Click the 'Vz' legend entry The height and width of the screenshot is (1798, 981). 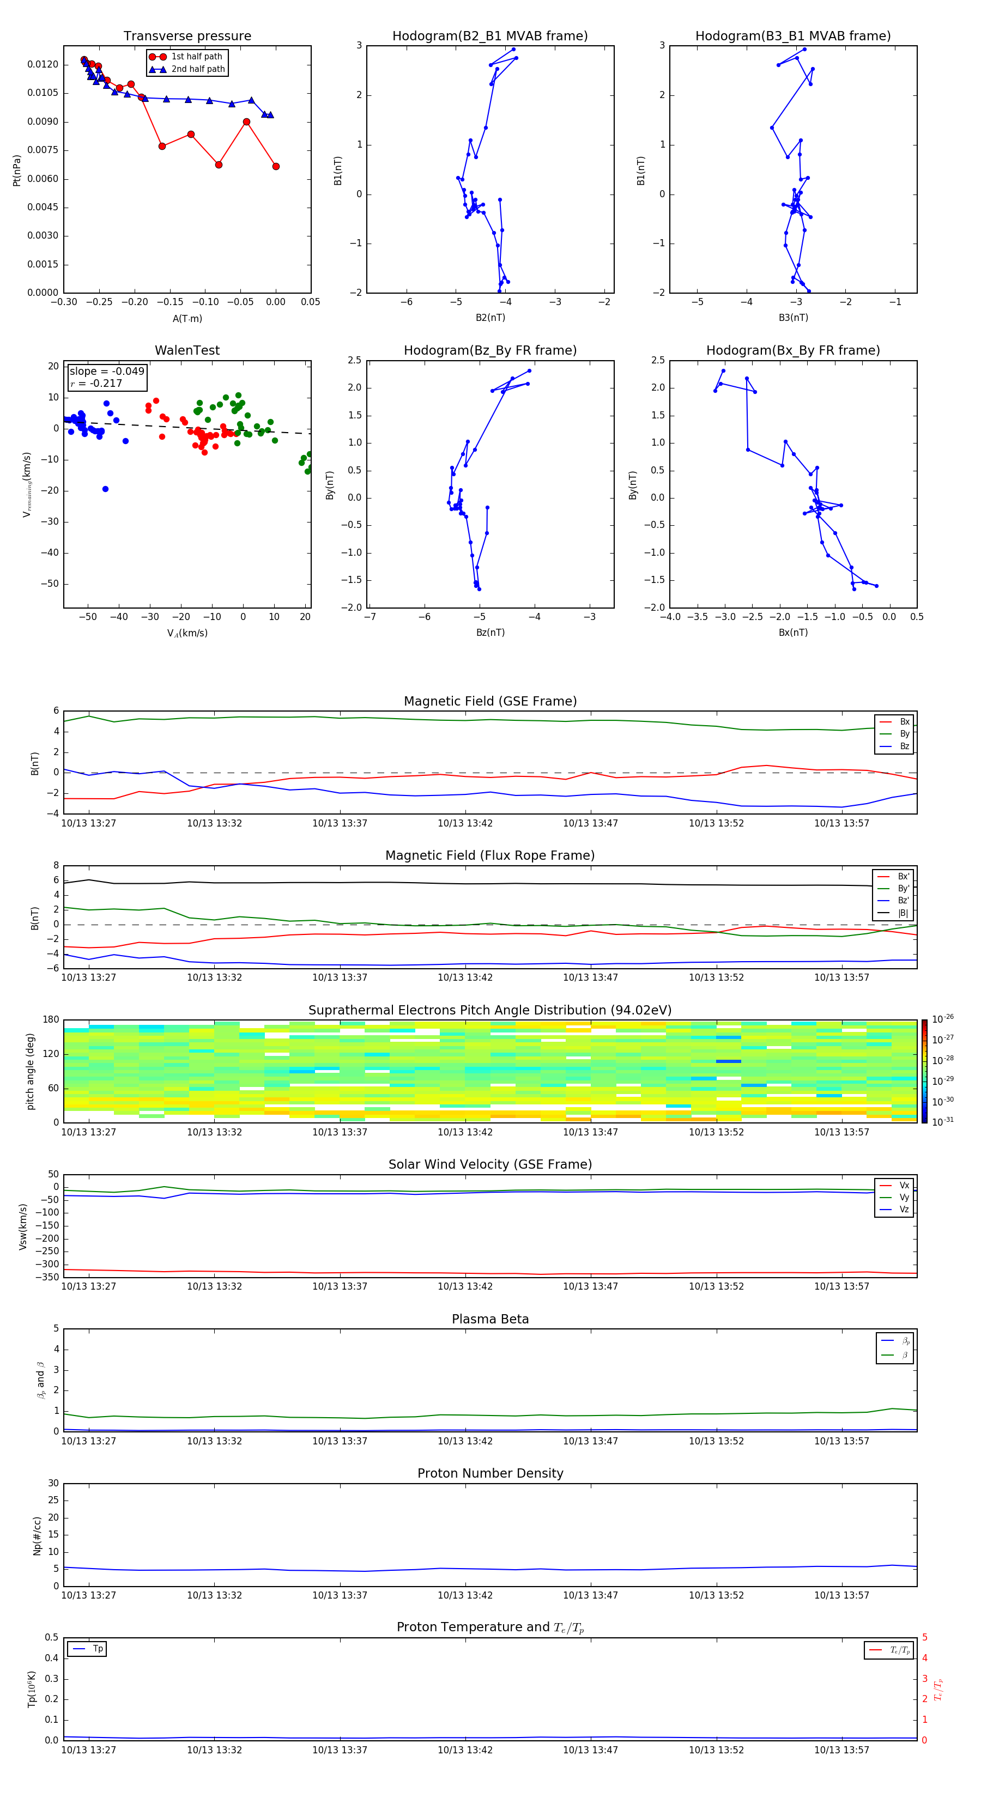(895, 1210)
